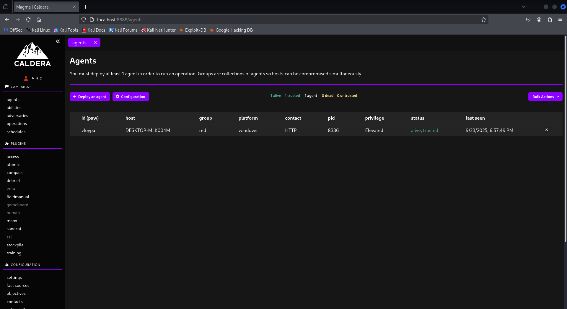Screen dimensions: 567x309
Task: Open operations in Campaigns menu
Action: pos(17,123)
